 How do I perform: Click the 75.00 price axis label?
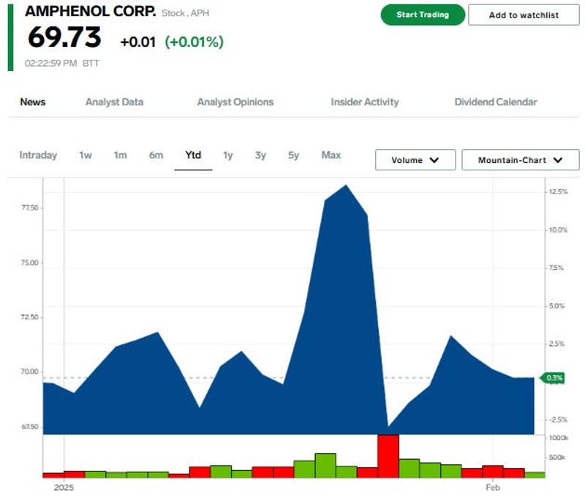point(30,263)
